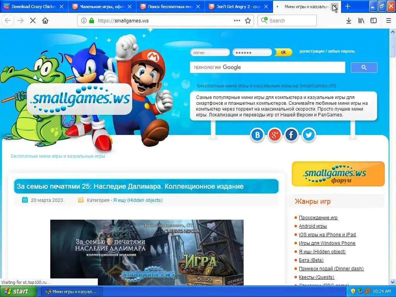Switch to Маленькие игры tab
The height and width of the screenshot is (297, 396).
point(102,7)
